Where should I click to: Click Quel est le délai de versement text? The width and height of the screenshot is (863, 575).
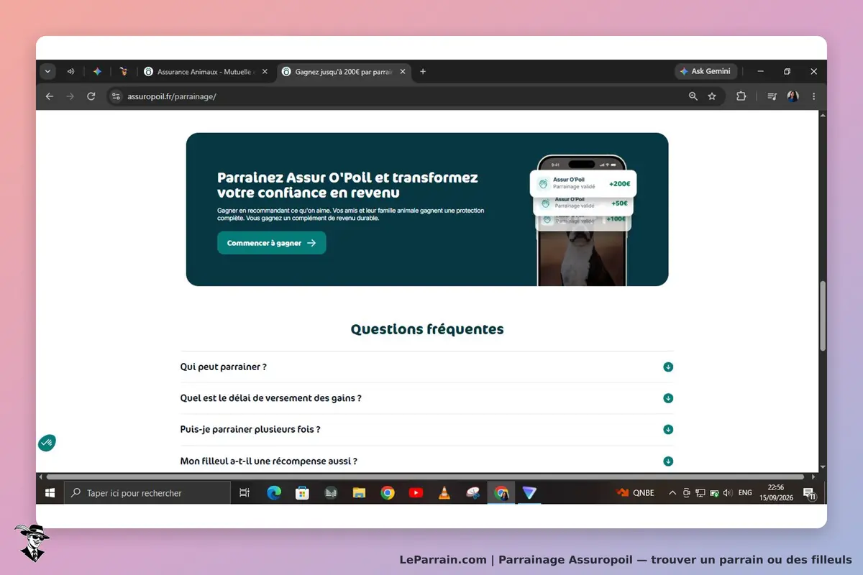(x=270, y=398)
